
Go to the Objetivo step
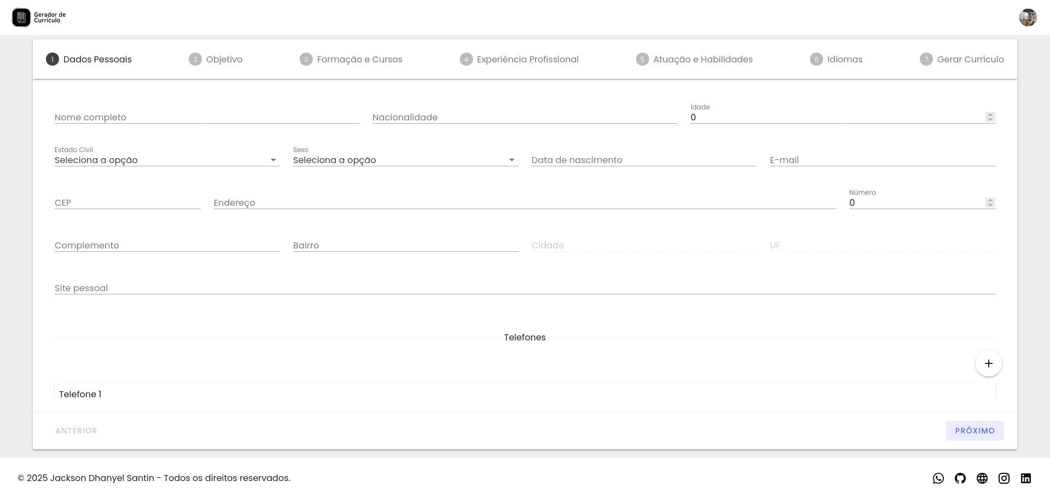(215, 59)
